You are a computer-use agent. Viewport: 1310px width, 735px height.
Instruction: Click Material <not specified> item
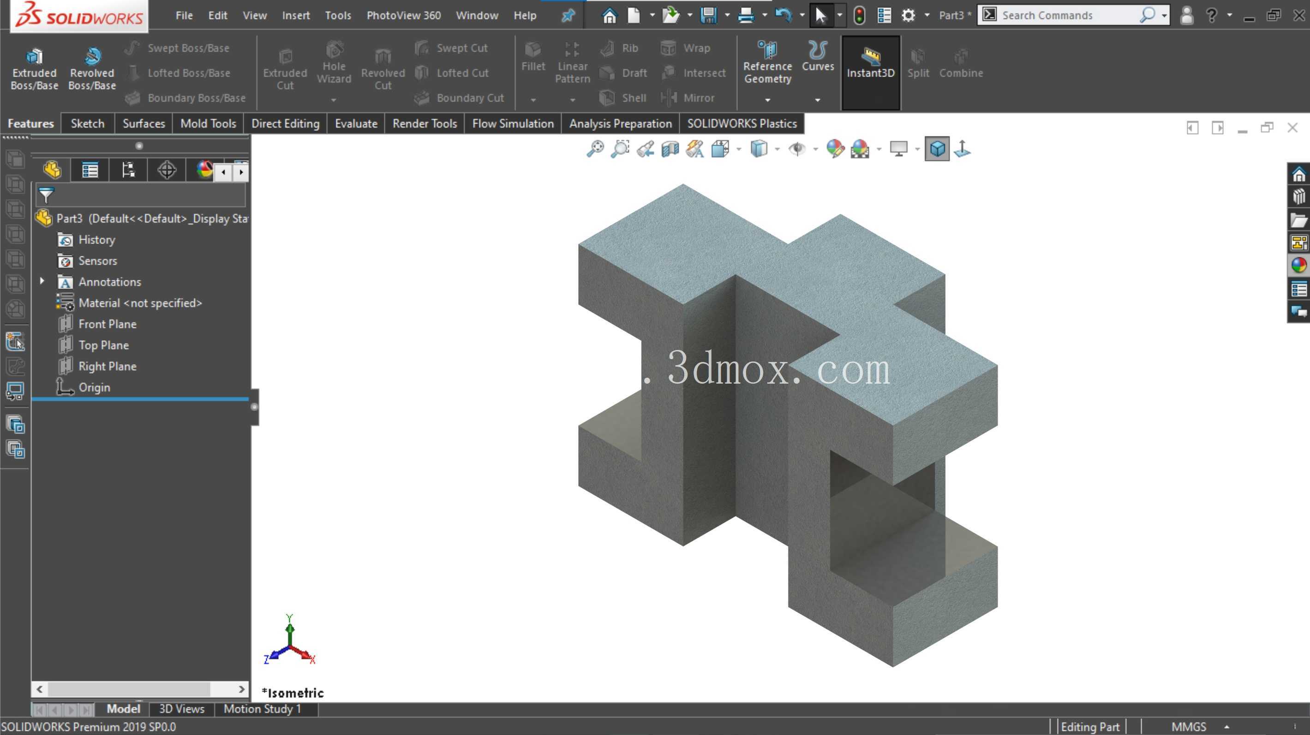click(x=140, y=303)
